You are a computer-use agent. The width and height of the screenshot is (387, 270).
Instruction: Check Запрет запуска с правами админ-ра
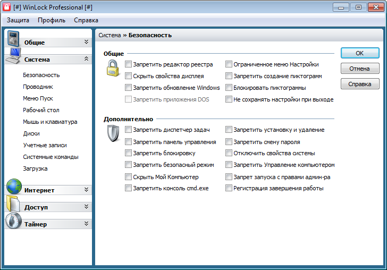pyautogui.click(x=229, y=177)
